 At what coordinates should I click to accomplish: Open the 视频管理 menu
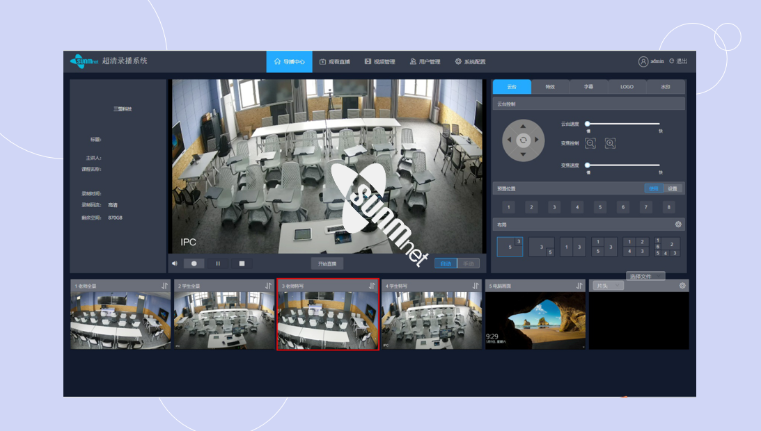(x=379, y=62)
